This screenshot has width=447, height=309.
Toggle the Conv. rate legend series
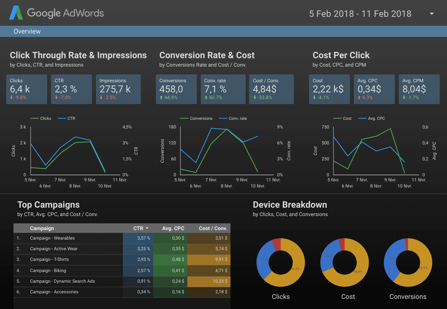click(x=233, y=118)
